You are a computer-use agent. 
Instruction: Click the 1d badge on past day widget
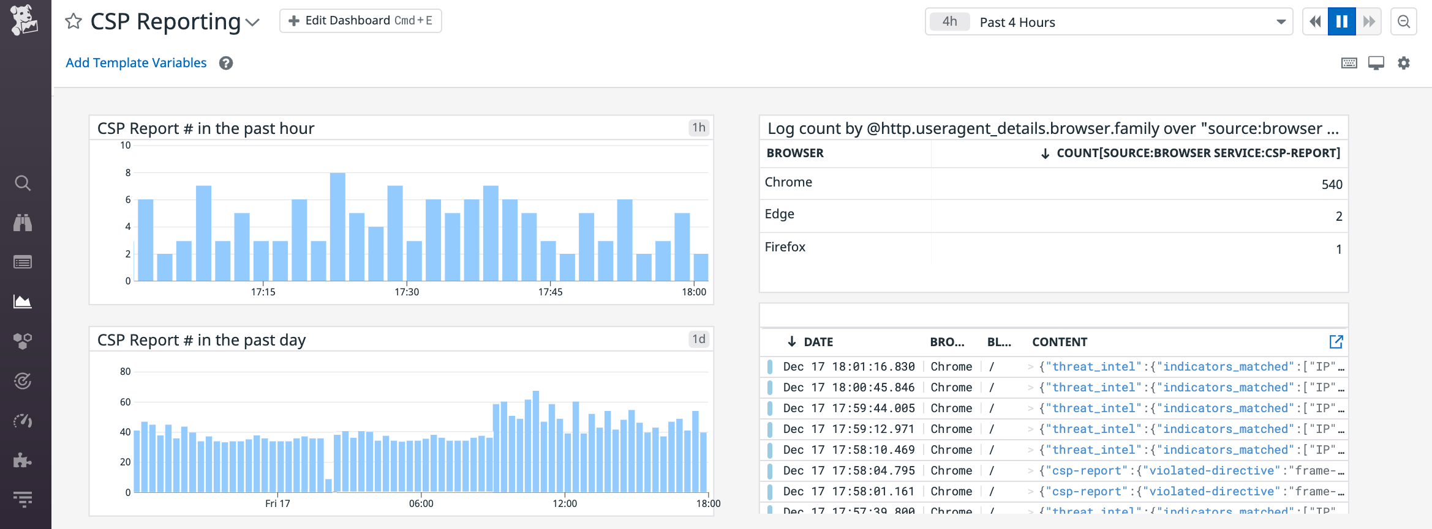click(x=699, y=339)
